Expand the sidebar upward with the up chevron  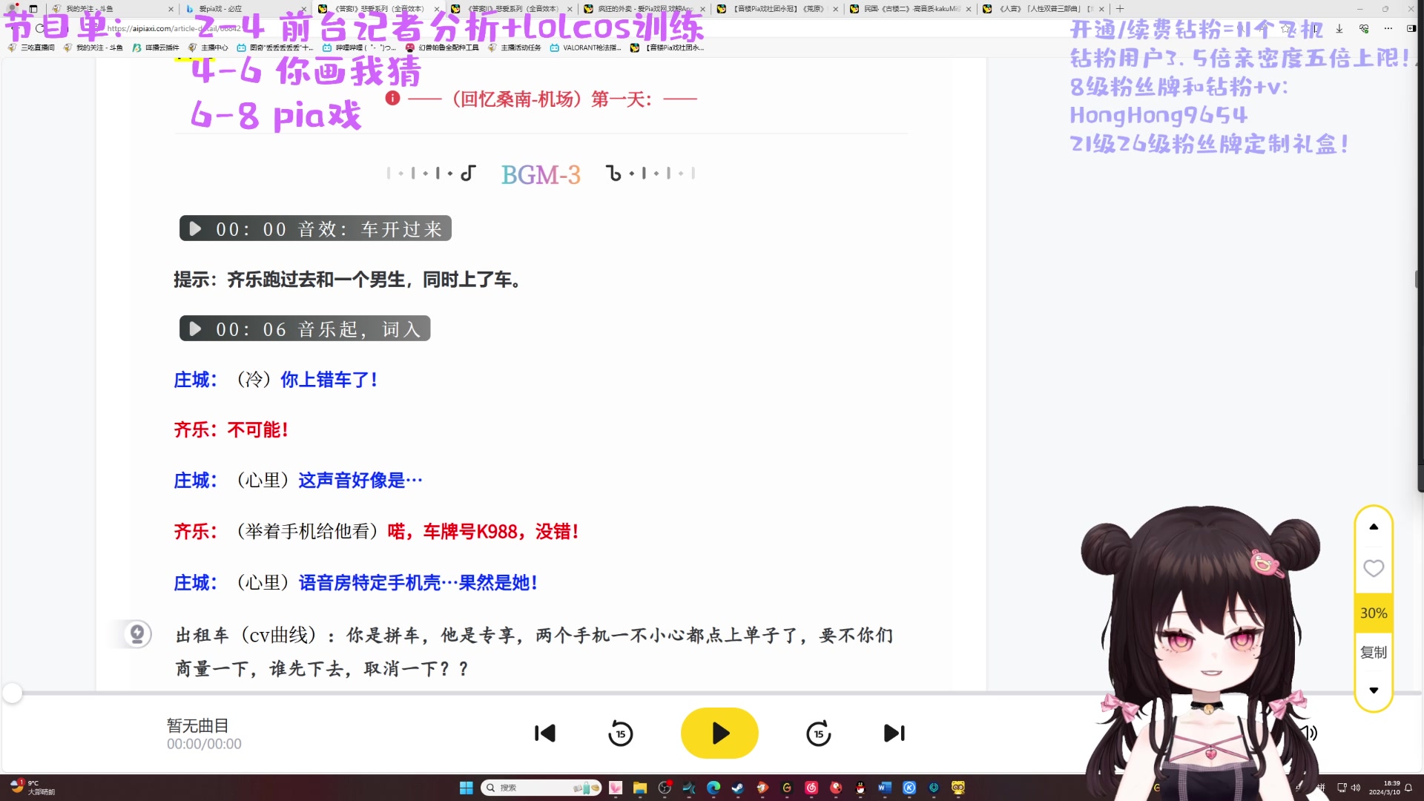1374,525
